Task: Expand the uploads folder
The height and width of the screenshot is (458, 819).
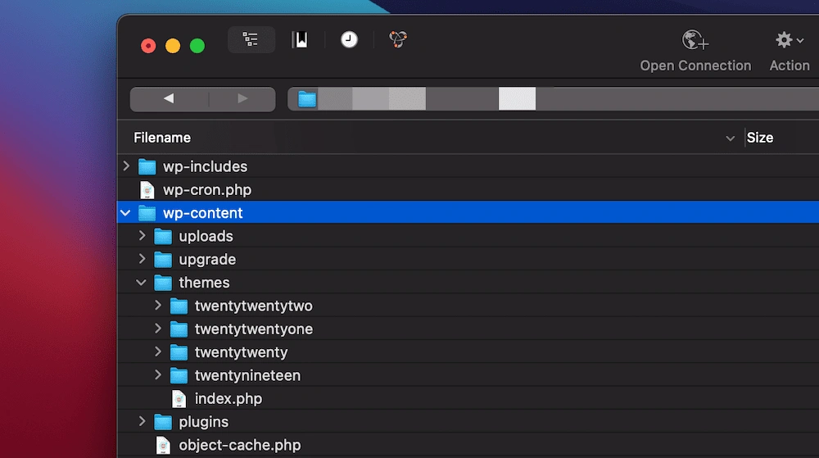Action: tap(143, 236)
